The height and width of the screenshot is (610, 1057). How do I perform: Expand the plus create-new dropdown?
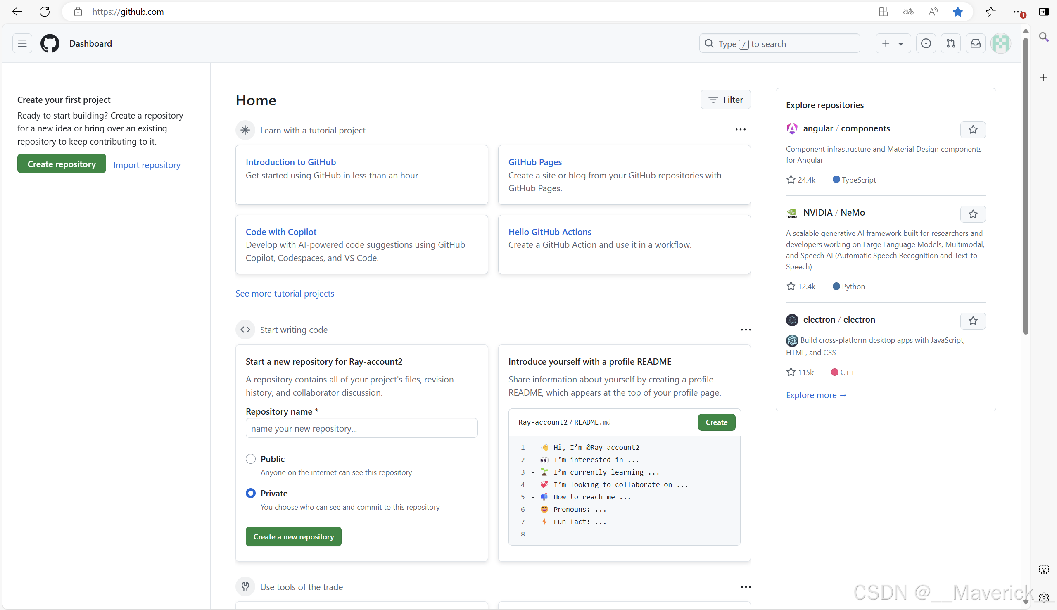pyautogui.click(x=893, y=44)
